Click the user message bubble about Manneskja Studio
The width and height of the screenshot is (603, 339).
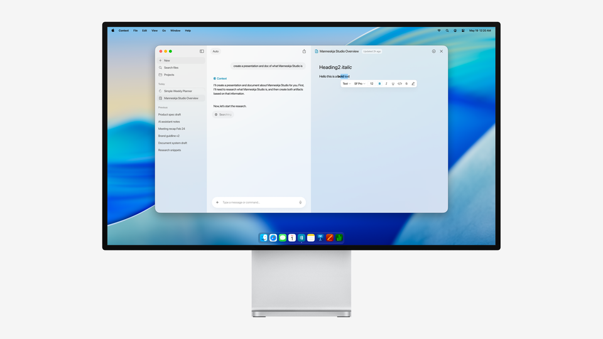pos(268,66)
